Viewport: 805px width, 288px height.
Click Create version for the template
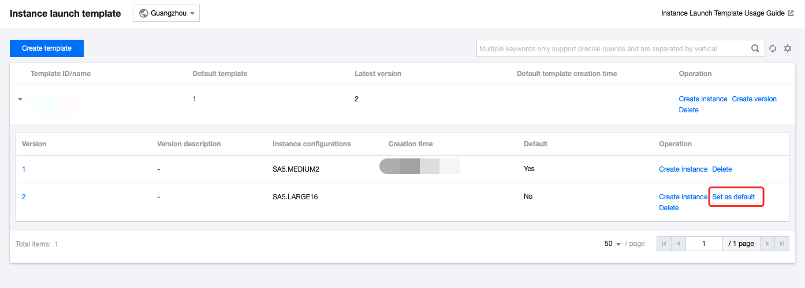pos(754,99)
